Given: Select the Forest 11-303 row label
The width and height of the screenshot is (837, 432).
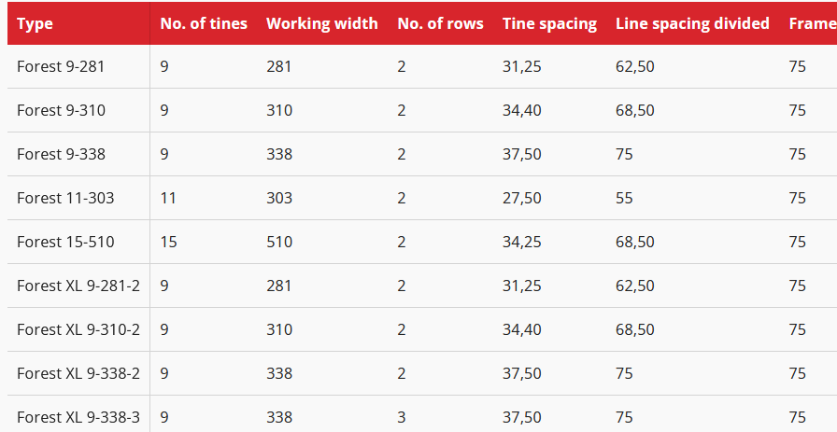Looking at the screenshot, I should point(65,198).
